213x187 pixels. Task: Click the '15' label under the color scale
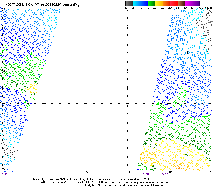148,8
